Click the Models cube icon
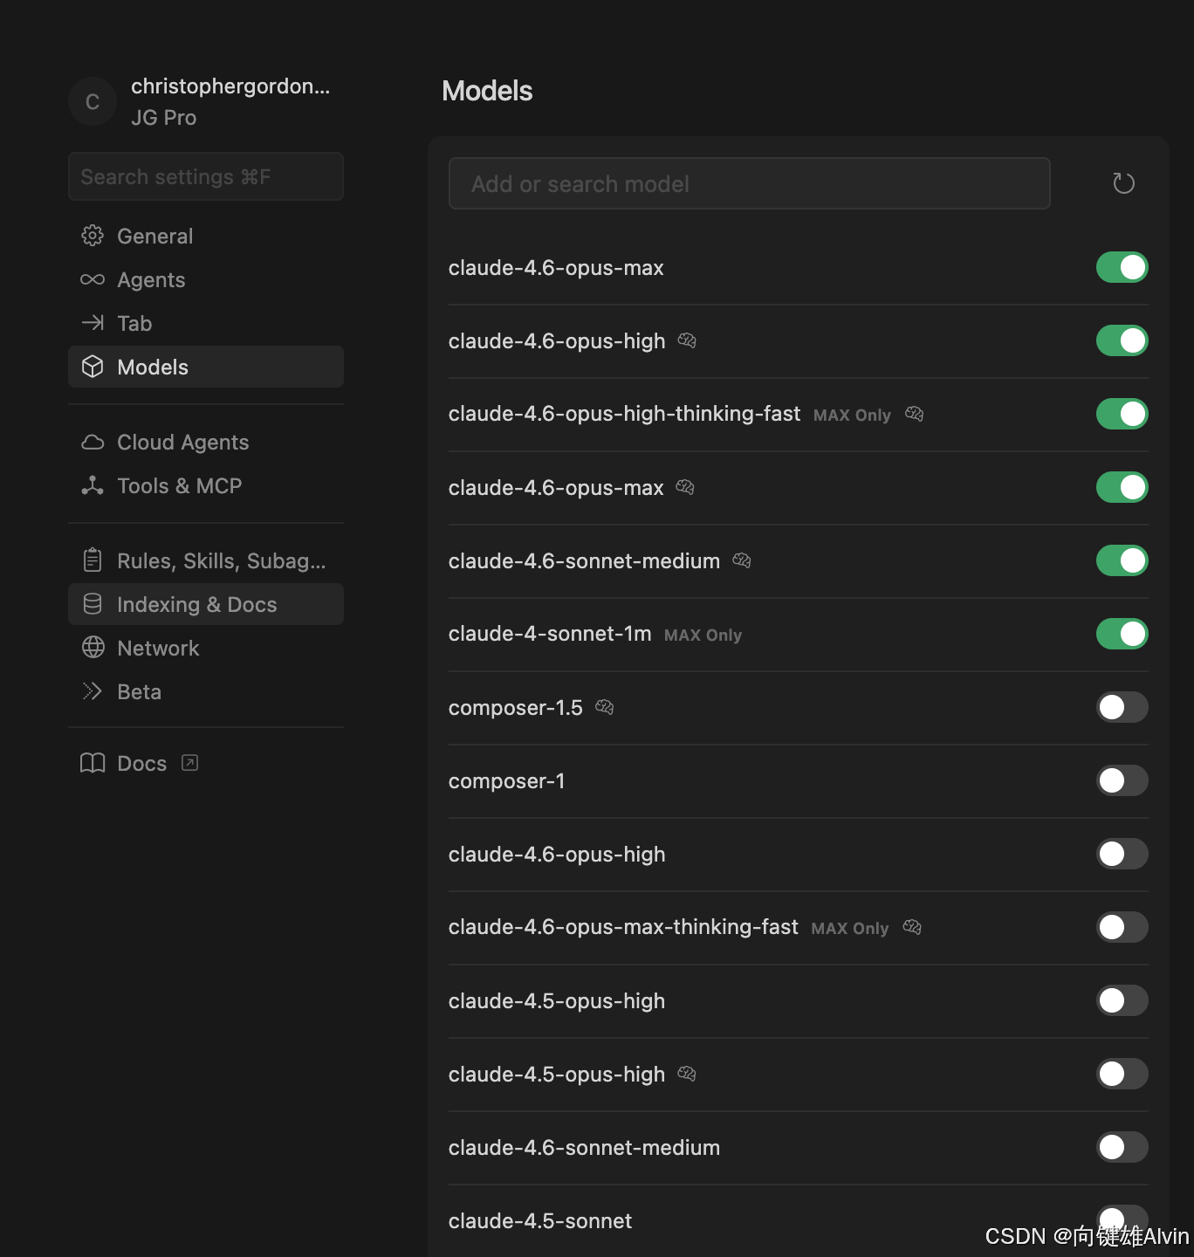 coord(93,367)
